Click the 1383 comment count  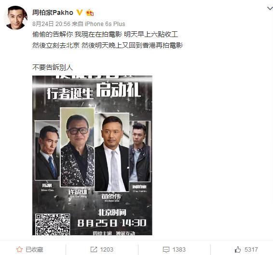click(179, 250)
